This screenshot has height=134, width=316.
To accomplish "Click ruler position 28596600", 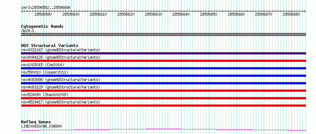I will 71,14.
